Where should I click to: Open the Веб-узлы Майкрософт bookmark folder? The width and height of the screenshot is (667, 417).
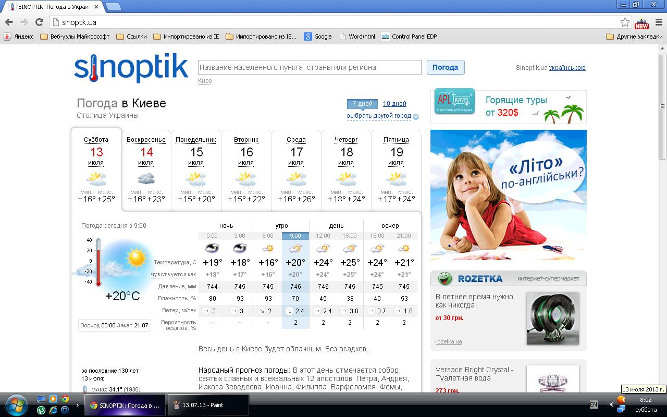75,36
